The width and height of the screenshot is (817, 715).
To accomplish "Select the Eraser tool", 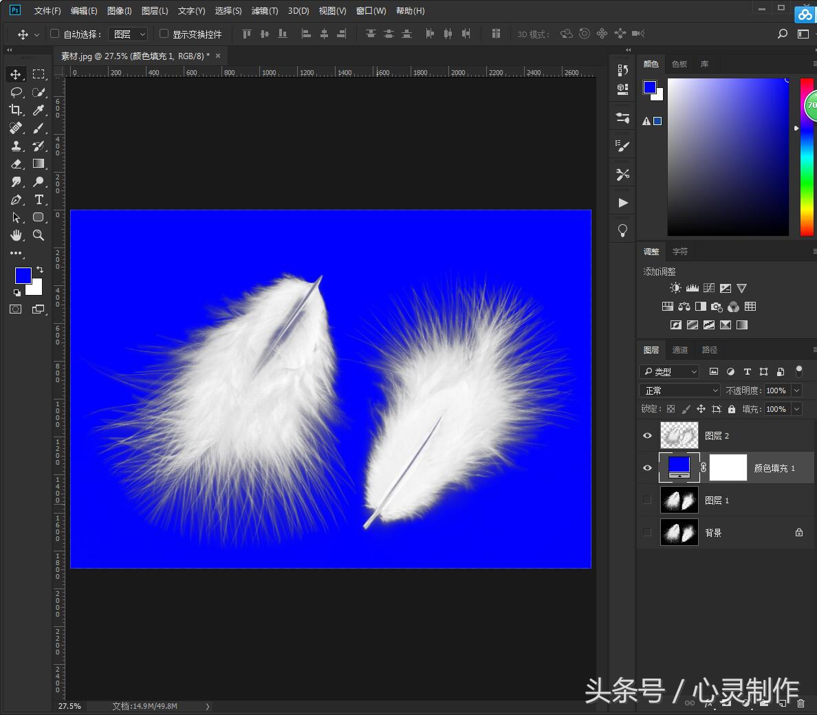I will coord(16,164).
